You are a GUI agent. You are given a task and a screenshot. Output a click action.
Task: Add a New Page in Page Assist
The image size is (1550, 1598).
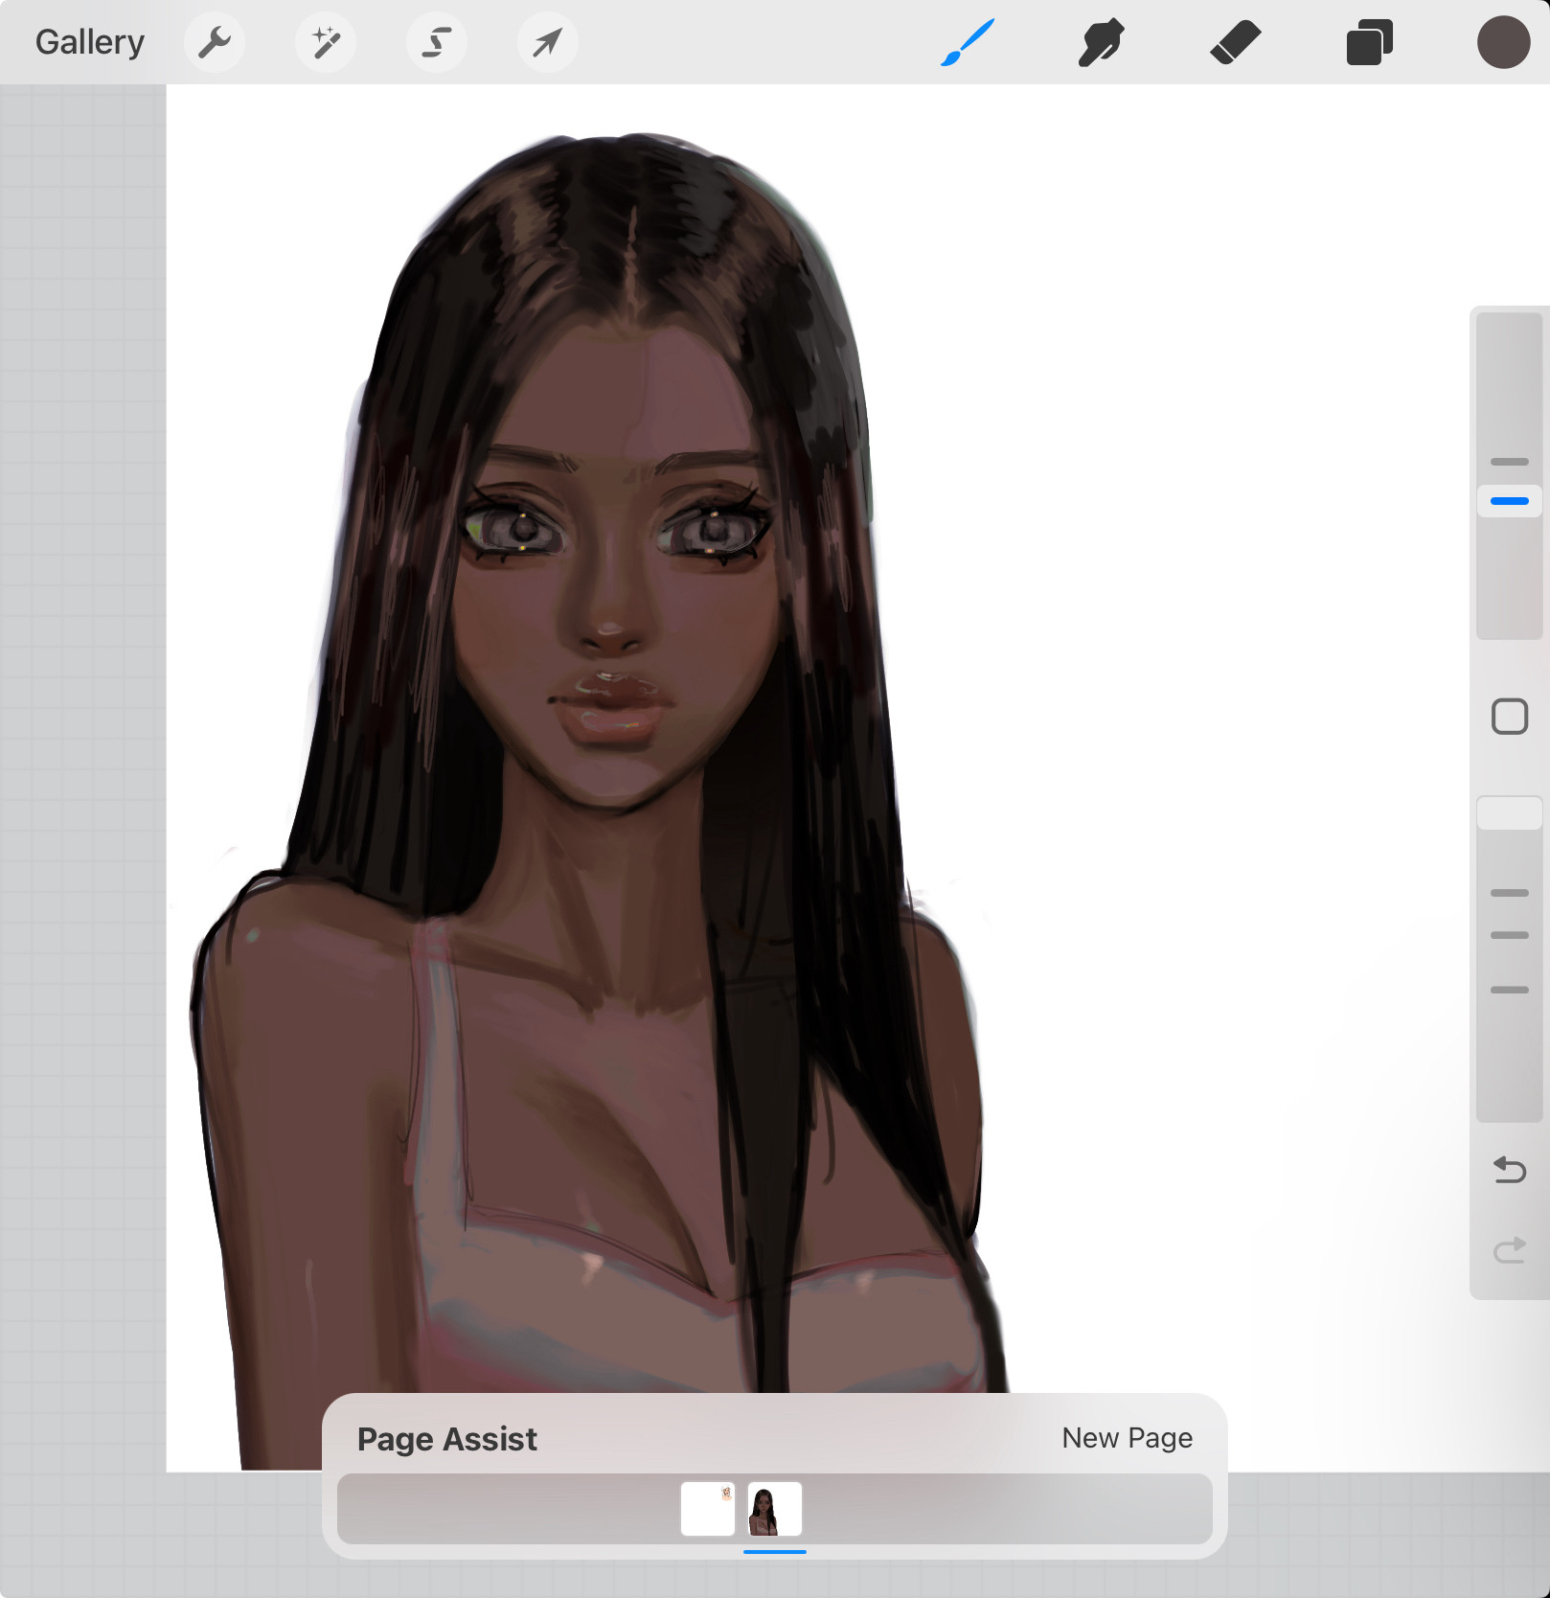coord(1128,1438)
